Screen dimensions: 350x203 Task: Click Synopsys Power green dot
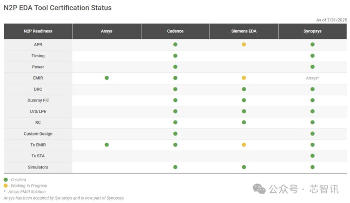pyautogui.click(x=312, y=67)
